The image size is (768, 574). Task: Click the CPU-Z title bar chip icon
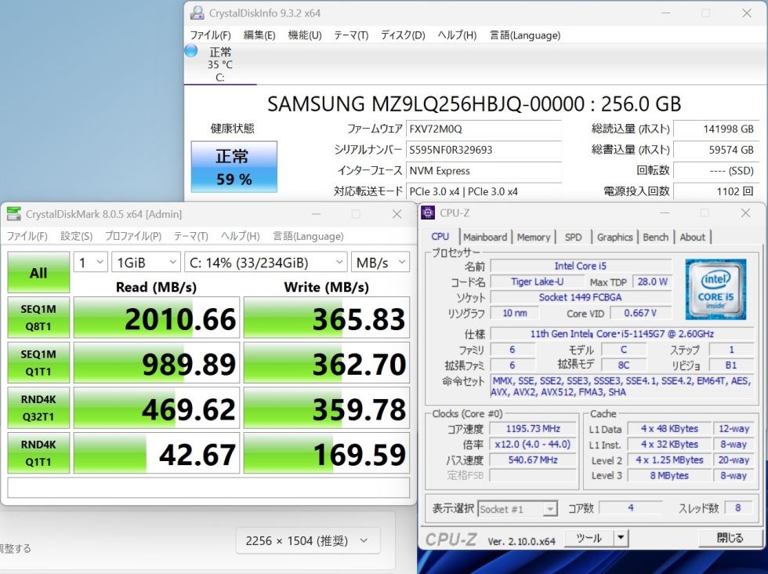point(428,213)
